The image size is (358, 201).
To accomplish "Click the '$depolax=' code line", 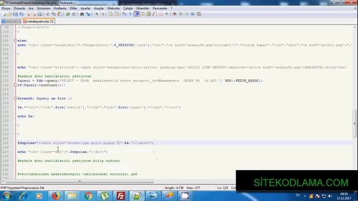I will (86, 143).
